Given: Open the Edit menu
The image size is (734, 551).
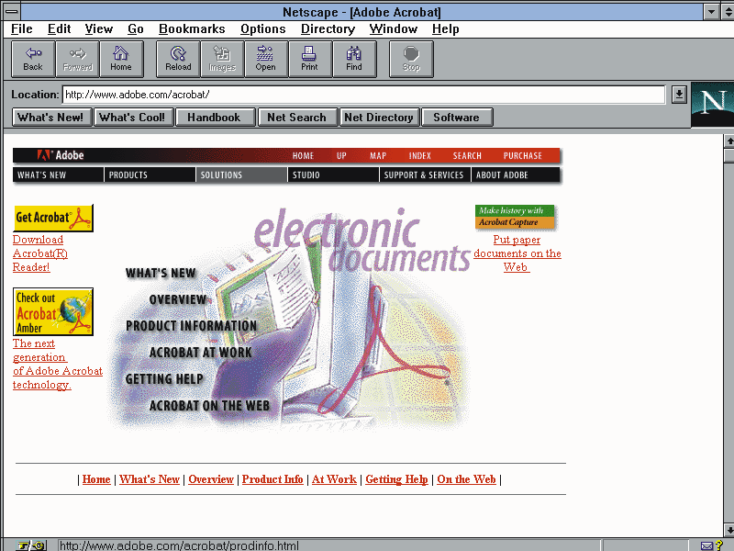Looking at the screenshot, I should (59, 29).
